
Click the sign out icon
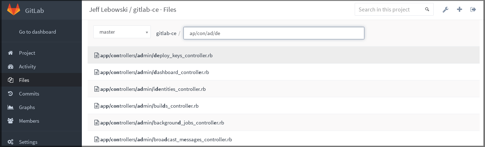coord(473,10)
